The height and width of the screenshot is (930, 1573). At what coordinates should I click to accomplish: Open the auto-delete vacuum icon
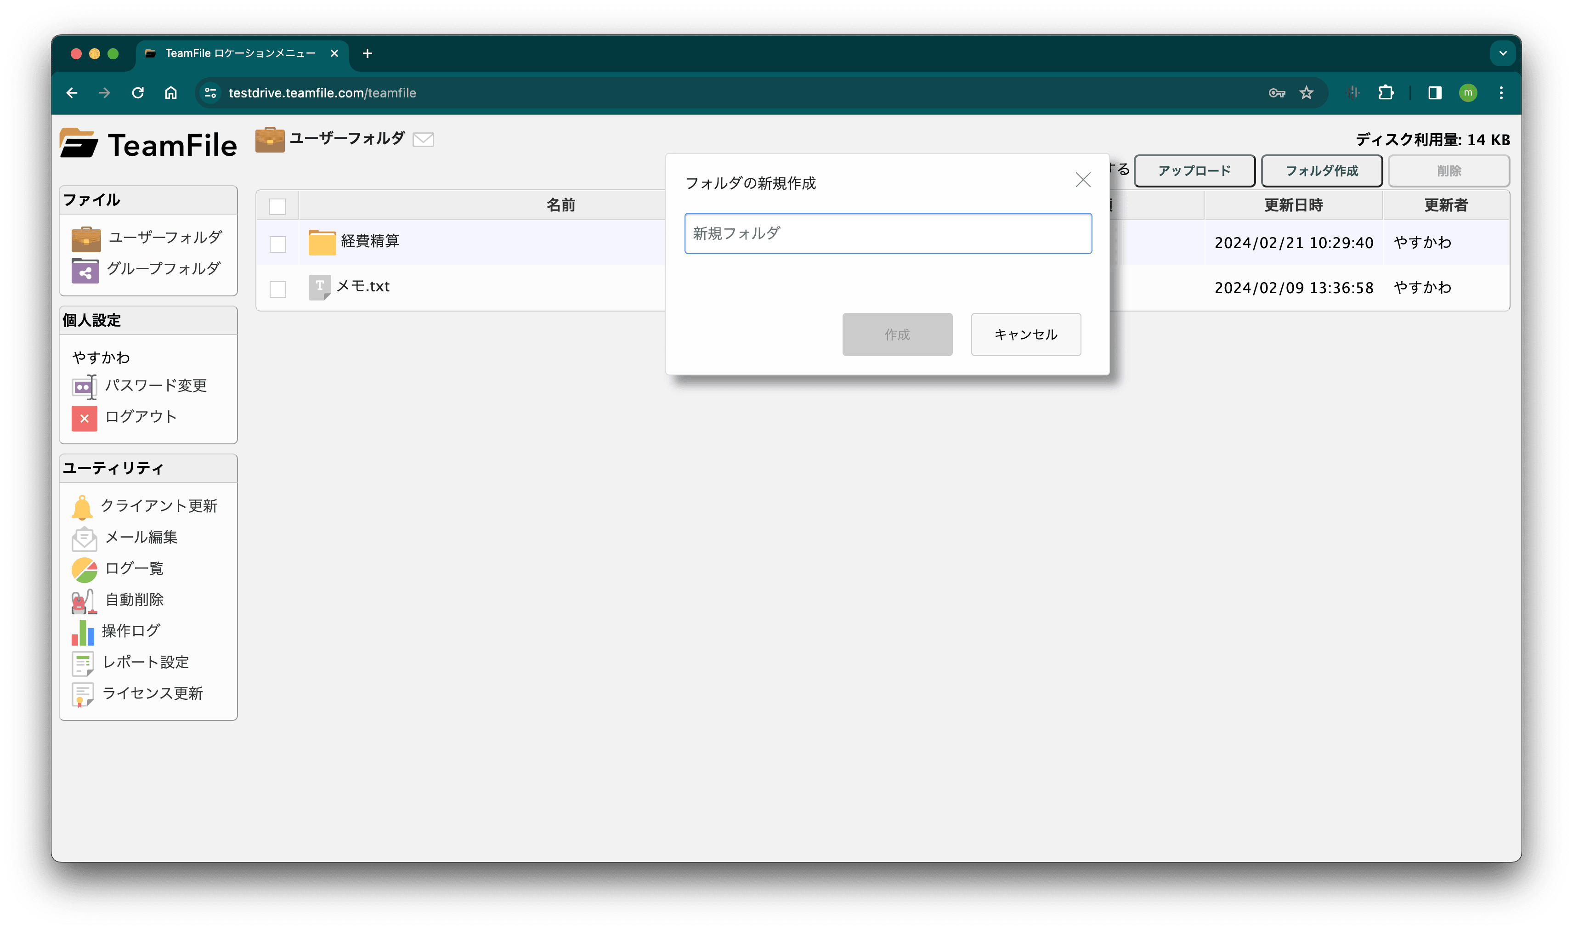pyautogui.click(x=83, y=601)
